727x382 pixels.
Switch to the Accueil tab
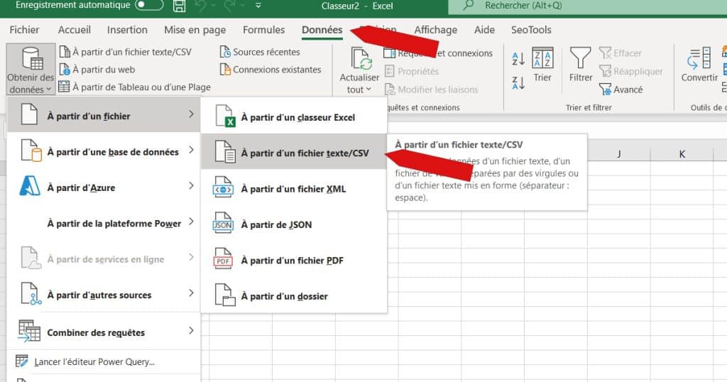(74, 30)
